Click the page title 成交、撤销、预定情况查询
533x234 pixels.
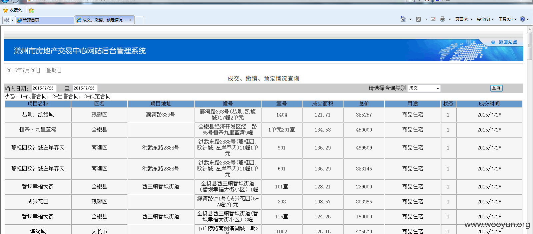pos(263,79)
